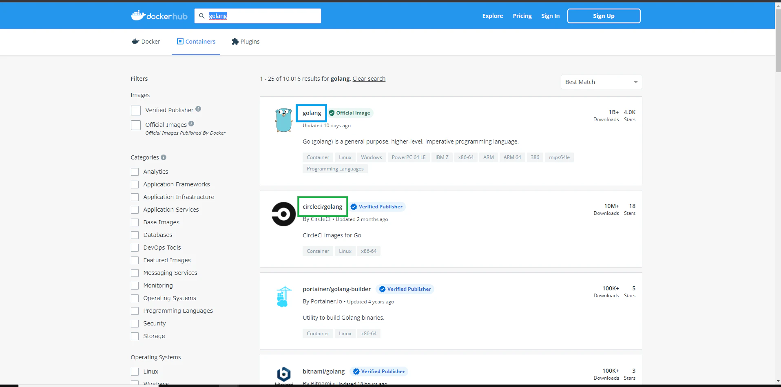Viewport: 781px width, 387px height.
Task: Check the Messaging Services category
Action: (135, 273)
